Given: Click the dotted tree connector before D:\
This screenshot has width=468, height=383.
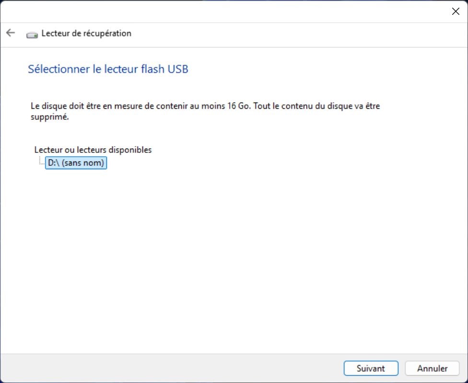Looking at the screenshot, I should (41, 162).
